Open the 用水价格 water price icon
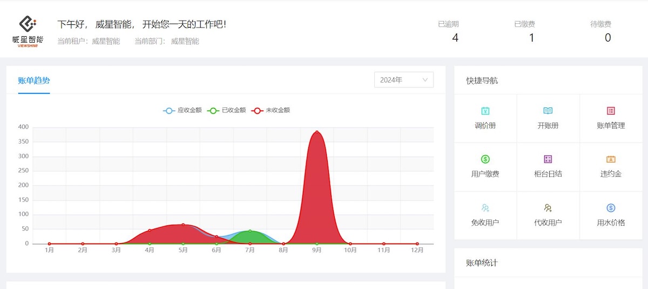Screen dimensions: 648x289 coord(611,207)
